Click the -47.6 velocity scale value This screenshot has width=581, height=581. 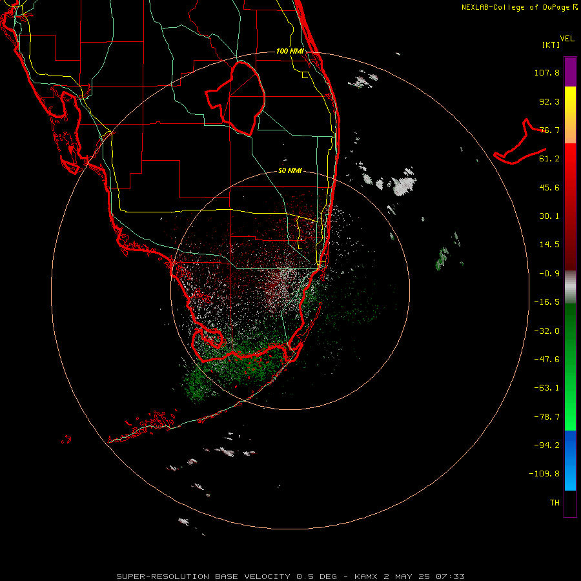pyautogui.click(x=547, y=360)
